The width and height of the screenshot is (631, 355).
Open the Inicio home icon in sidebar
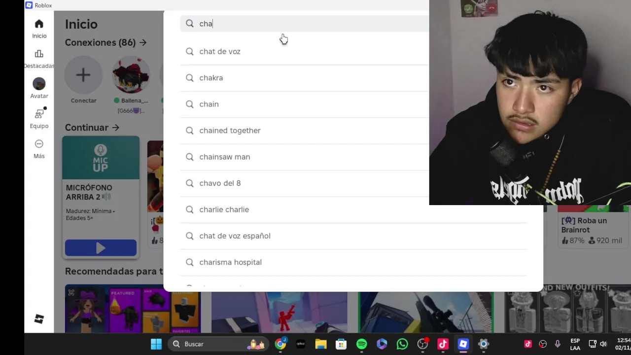click(x=39, y=24)
